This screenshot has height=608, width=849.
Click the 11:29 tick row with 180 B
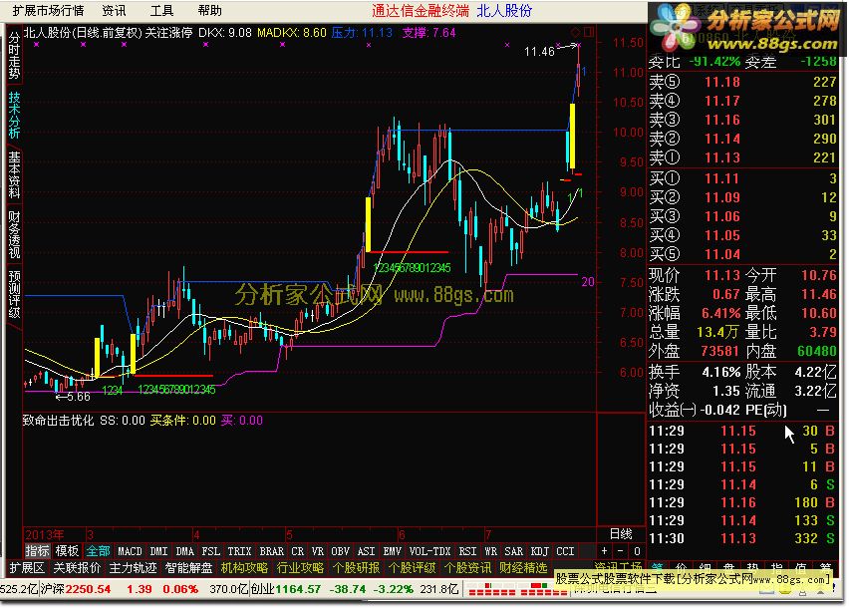pos(742,502)
